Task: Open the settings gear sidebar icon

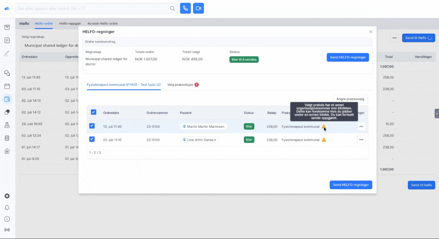Action: 7,196
